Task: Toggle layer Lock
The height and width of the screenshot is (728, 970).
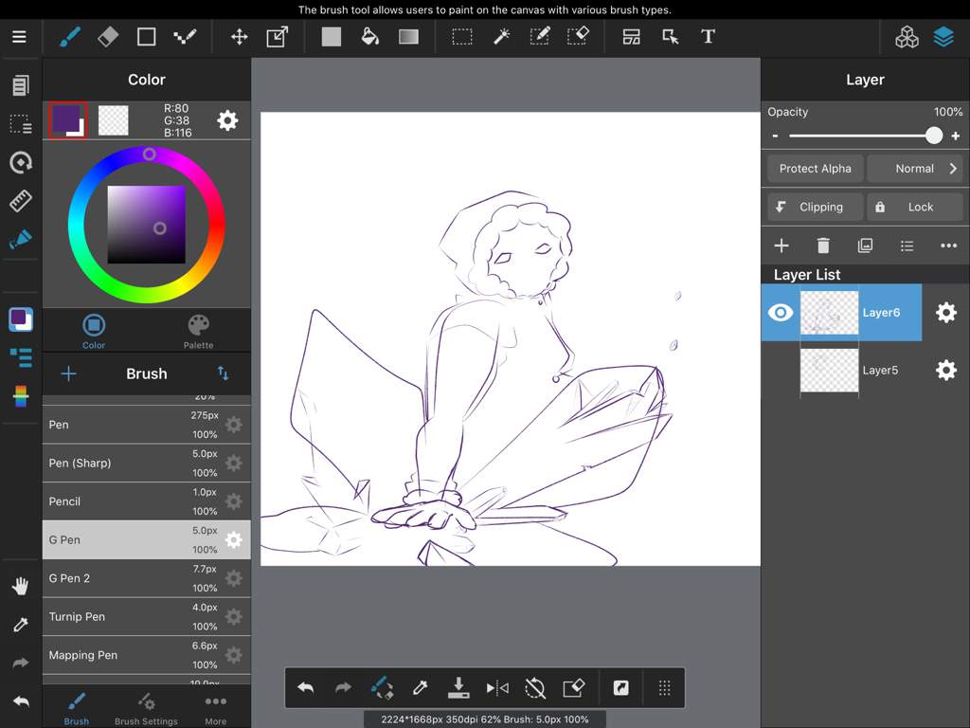Action: coord(915,207)
